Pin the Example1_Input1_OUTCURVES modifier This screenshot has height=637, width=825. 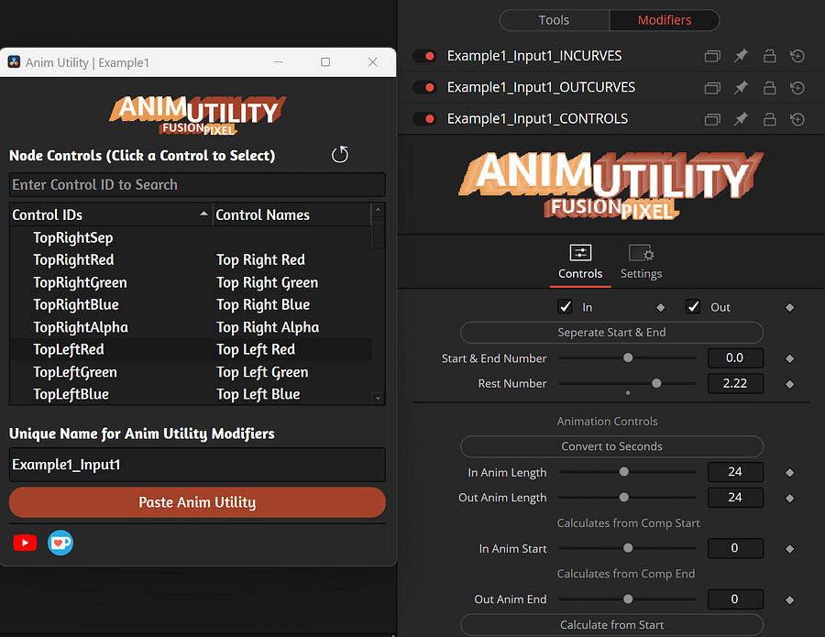tap(741, 87)
